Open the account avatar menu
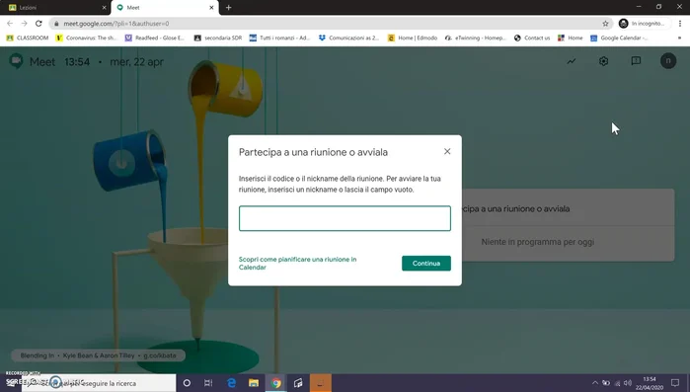This screenshot has width=690, height=392. [668, 61]
